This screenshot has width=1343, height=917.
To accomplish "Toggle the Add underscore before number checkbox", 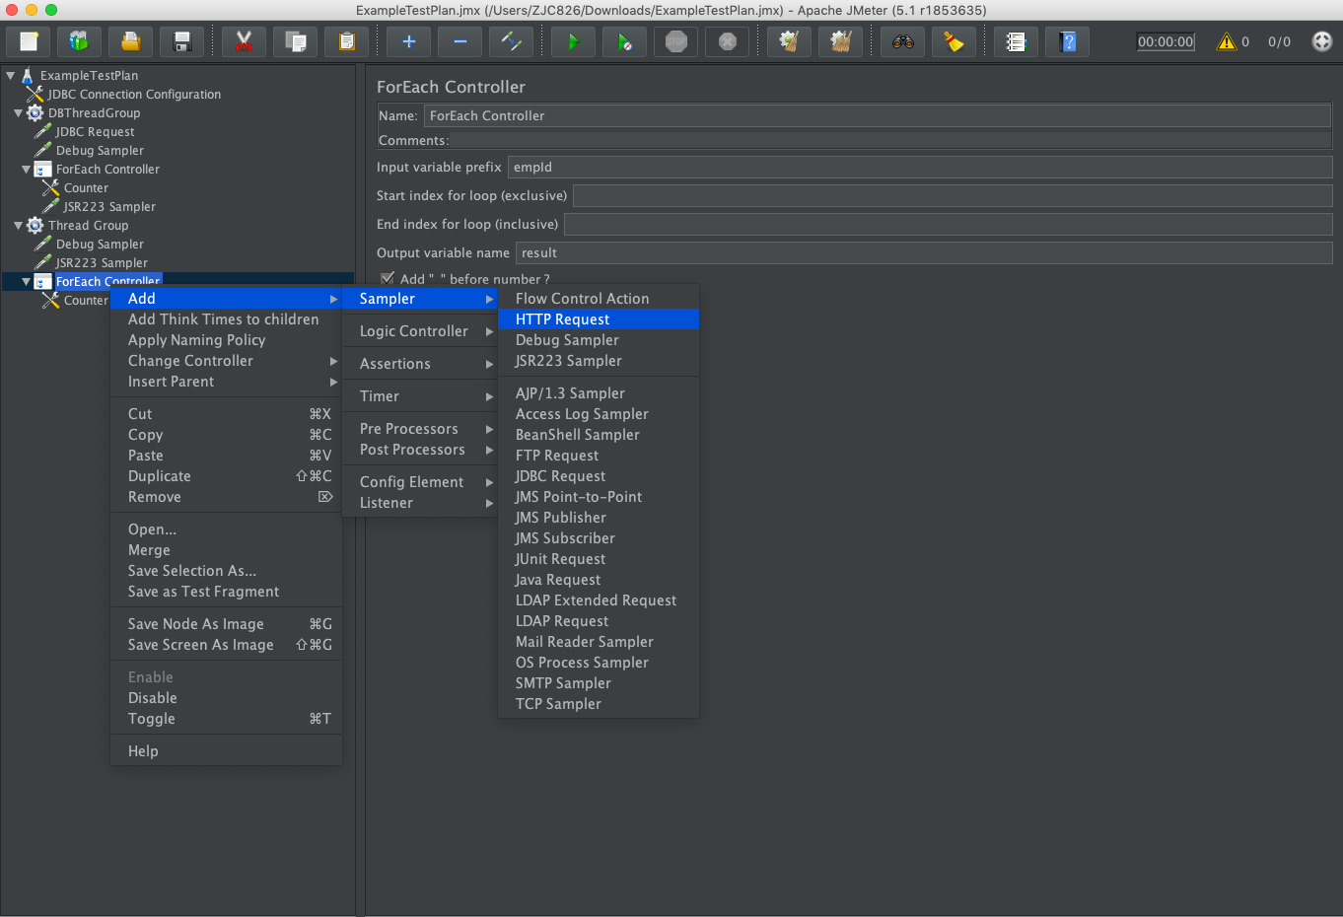I will pyautogui.click(x=388, y=279).
